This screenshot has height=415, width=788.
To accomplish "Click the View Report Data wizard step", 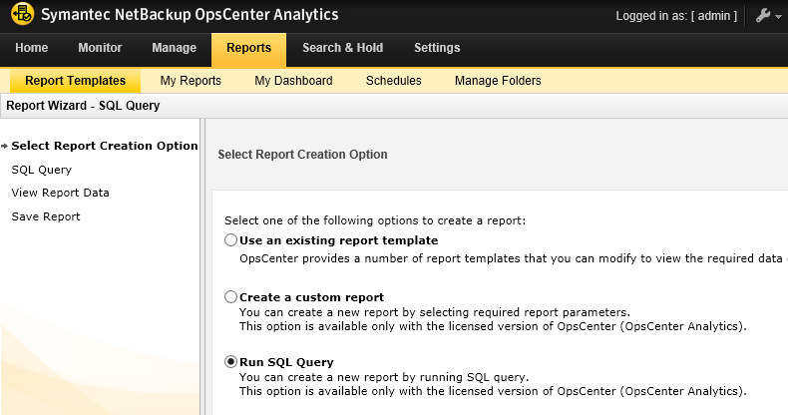I will coord(60,193).
